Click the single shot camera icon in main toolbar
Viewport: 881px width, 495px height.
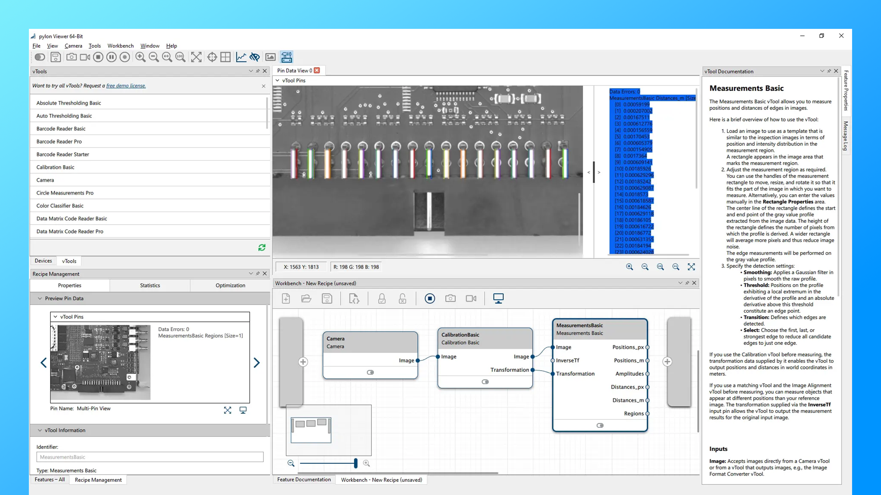point(72,57)
